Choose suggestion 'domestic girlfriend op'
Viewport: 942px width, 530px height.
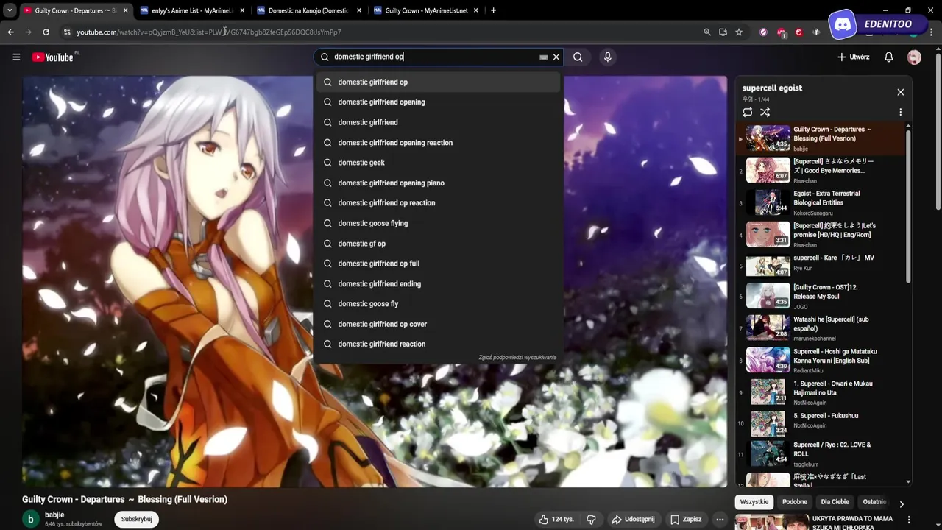click(x=438, y=82)
